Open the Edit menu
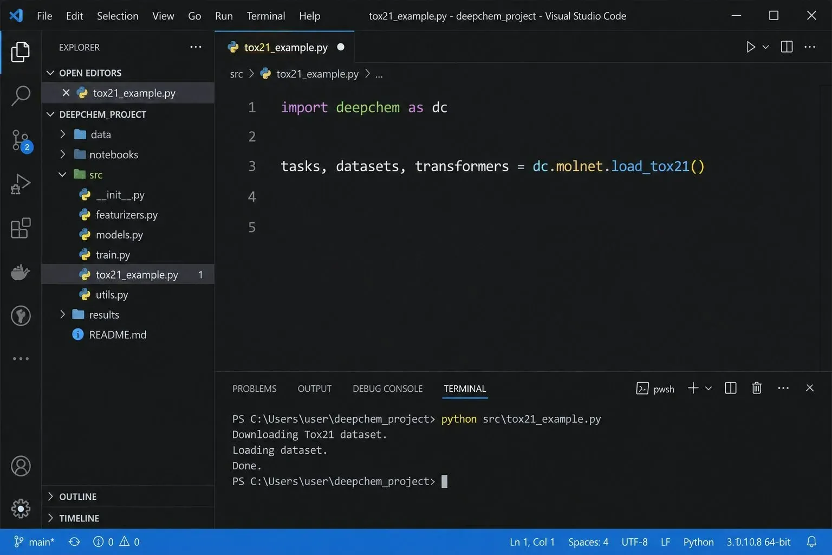This screenshot has width=832, height=555. 74,16
